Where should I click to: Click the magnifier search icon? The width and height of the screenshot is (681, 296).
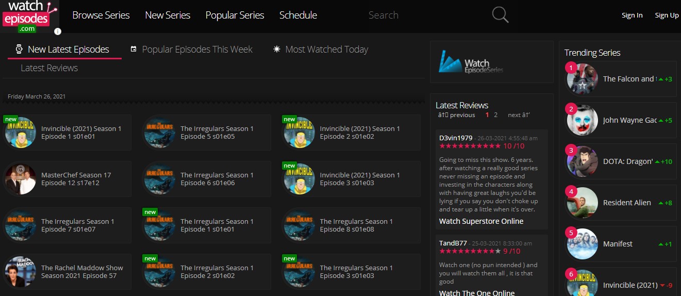point(500,15)
